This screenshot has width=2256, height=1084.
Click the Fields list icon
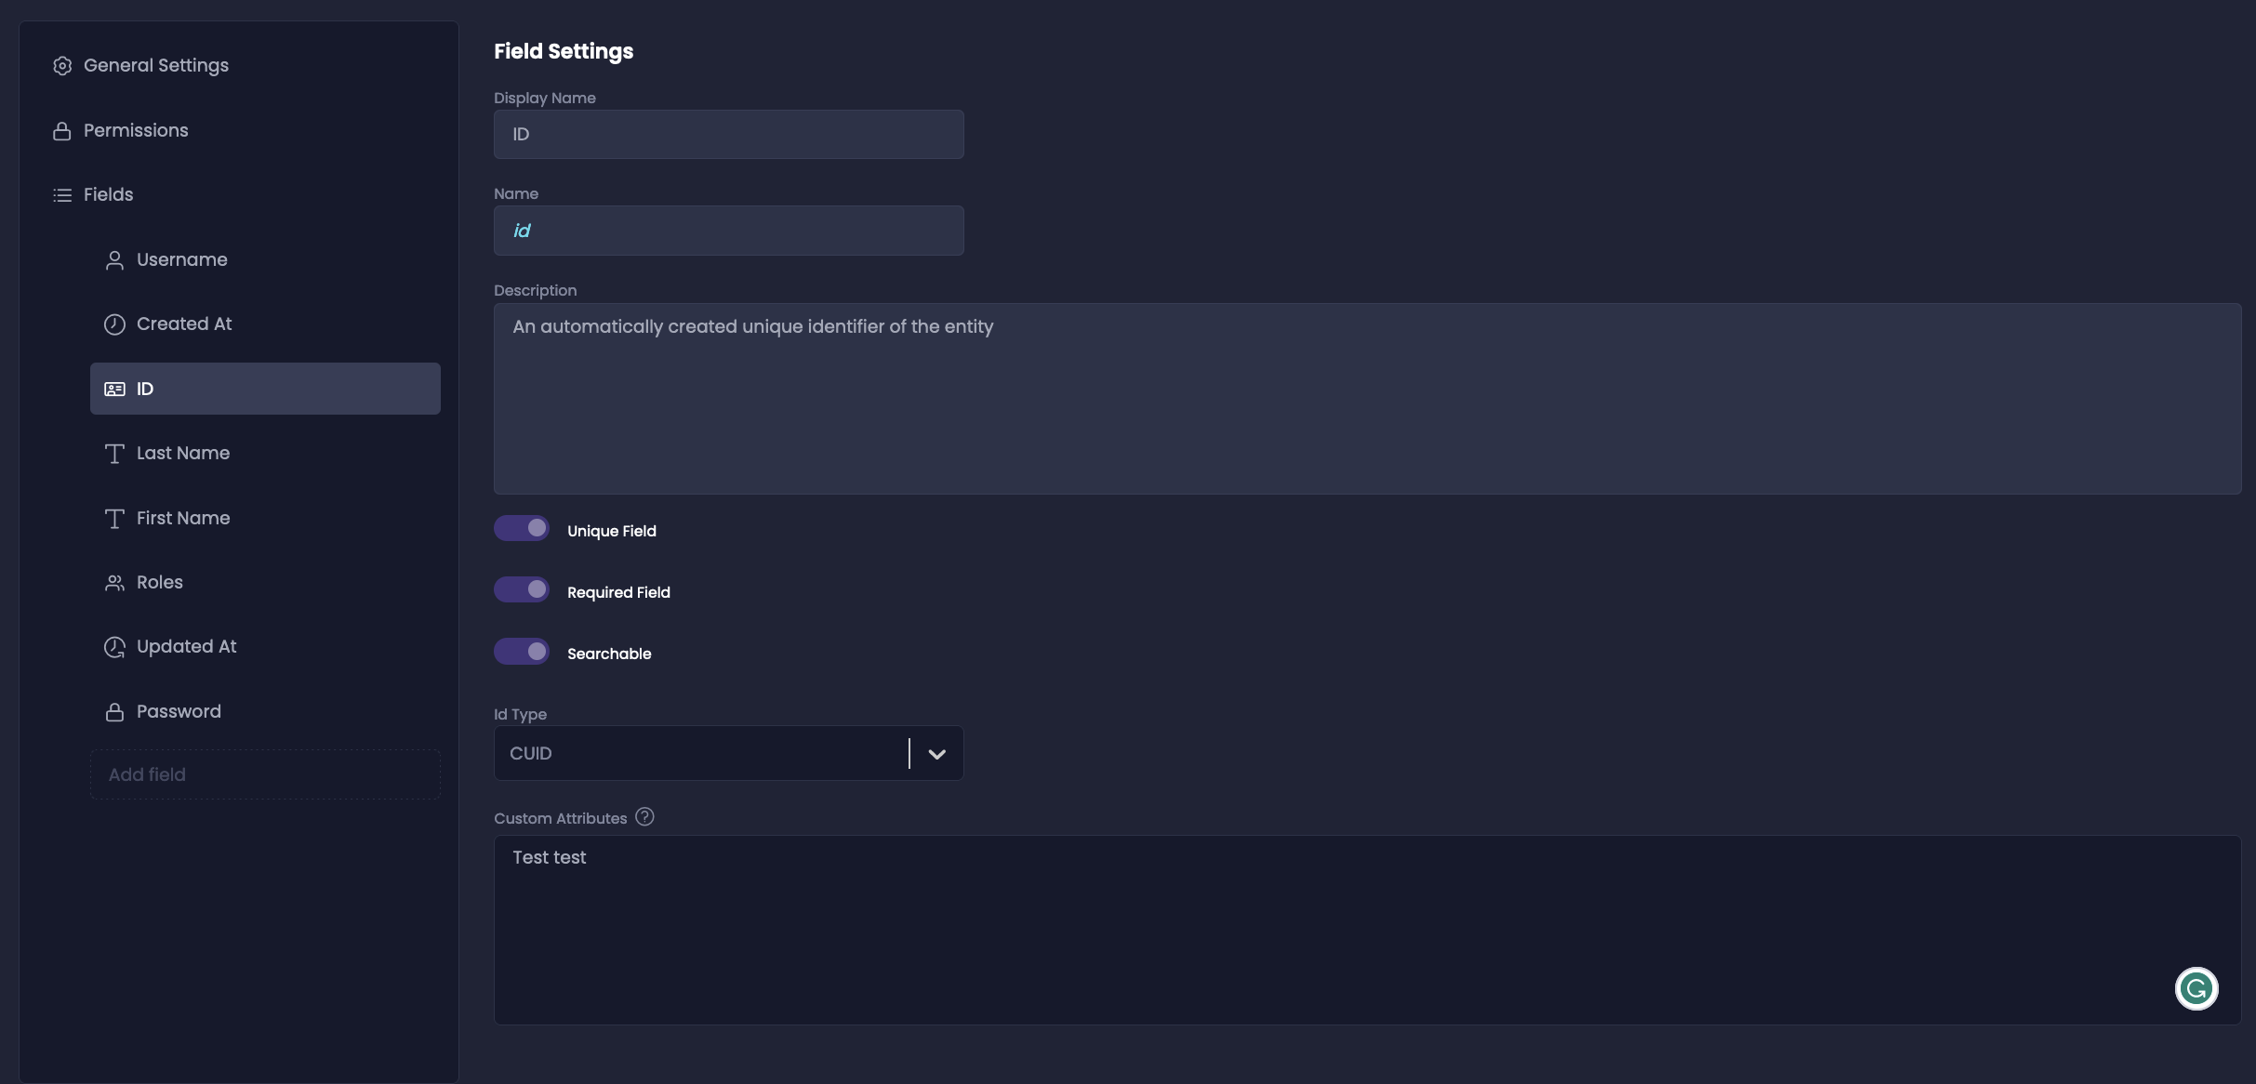tap(61, 194)
